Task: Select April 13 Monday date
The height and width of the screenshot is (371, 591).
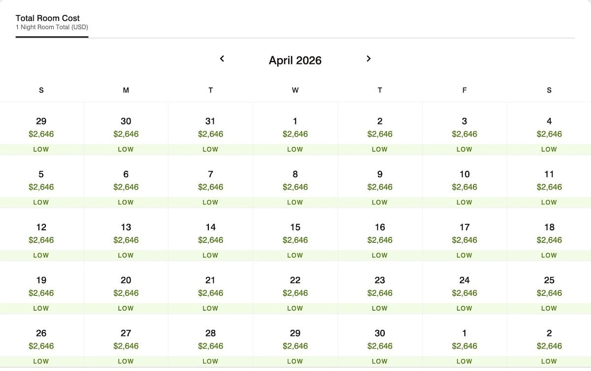Action: (126, 235)
